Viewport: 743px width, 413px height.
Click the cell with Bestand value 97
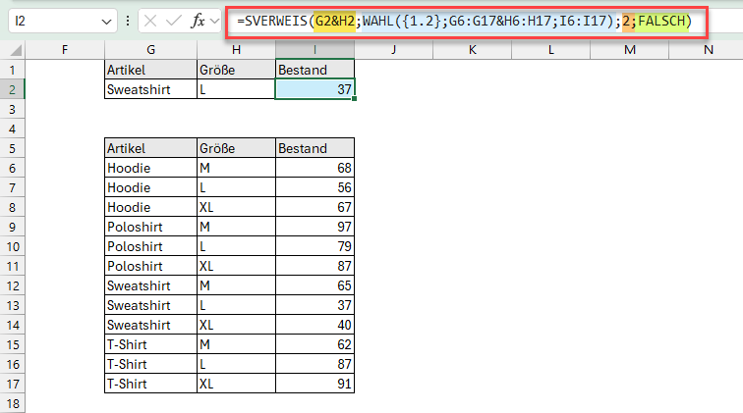(315, 227)
